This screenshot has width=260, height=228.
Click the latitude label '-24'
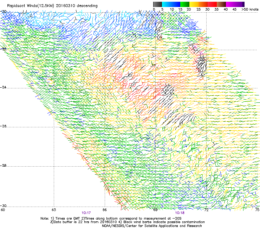[3, 87]
